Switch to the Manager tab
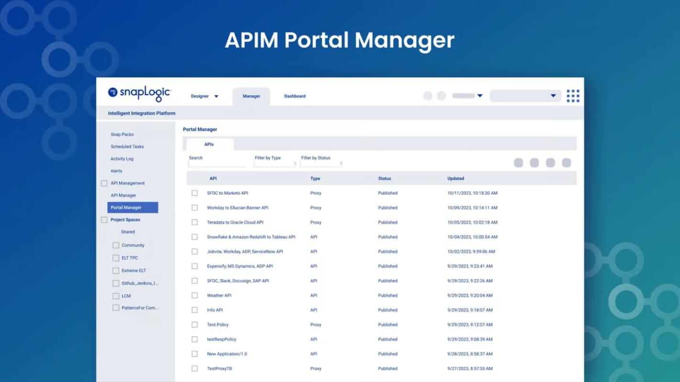 coord(252,96)
